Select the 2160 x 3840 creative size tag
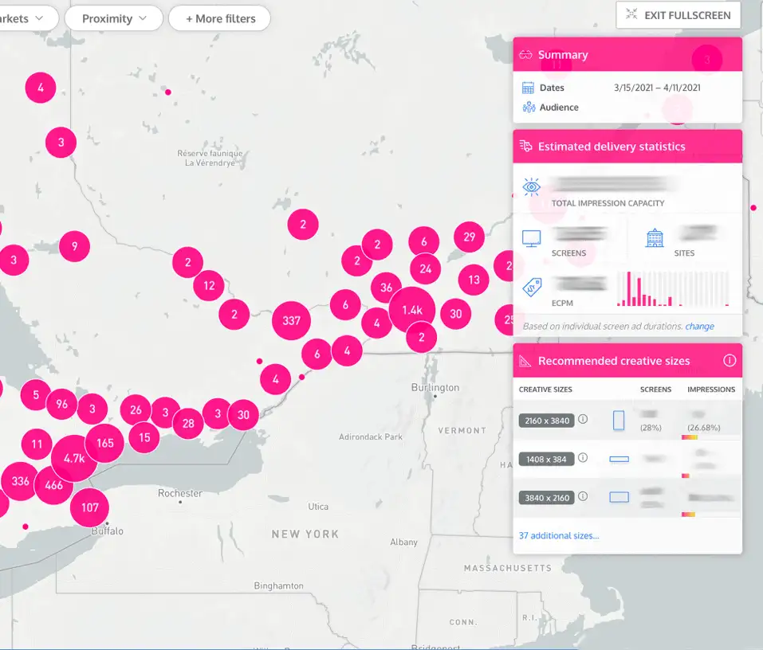 [x=547, y=421]
